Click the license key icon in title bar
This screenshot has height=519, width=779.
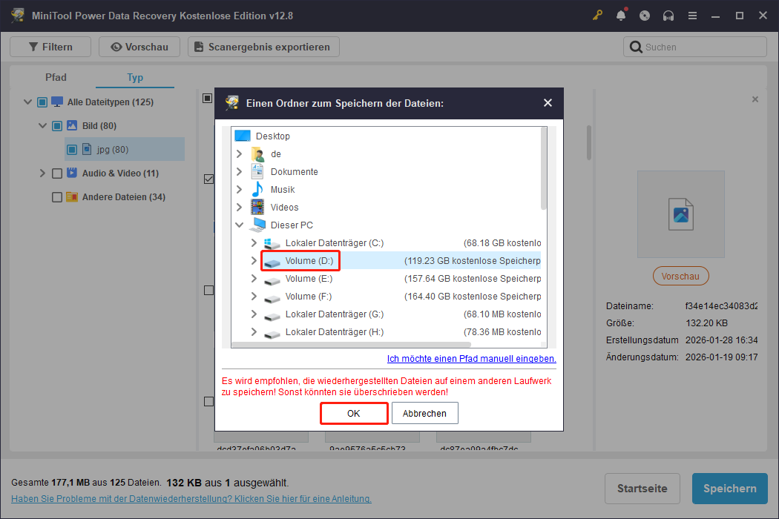point(597,16)
